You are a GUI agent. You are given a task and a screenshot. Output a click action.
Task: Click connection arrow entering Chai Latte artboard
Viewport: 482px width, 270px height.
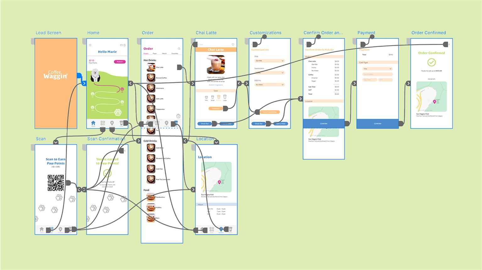coord(193,83)
